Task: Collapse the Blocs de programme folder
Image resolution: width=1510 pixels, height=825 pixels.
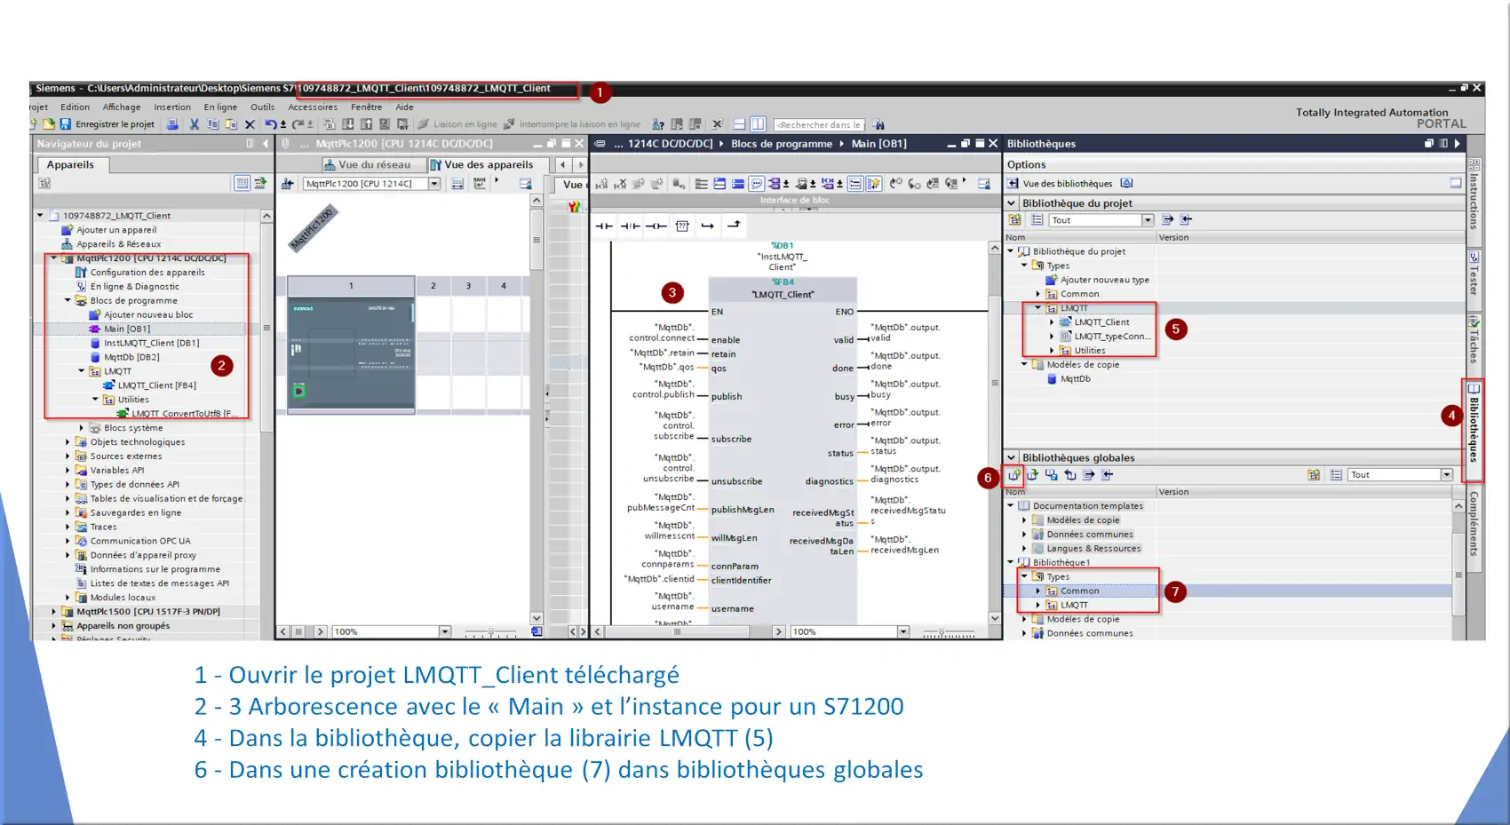Action: [68, 300]
